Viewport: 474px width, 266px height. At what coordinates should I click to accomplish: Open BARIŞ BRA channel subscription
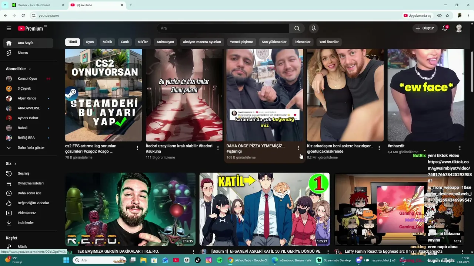[28, 138]
